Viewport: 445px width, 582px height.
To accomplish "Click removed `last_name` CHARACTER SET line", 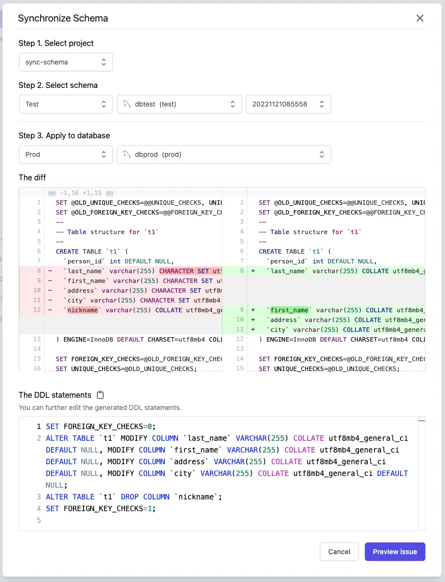I will coord(121,271).
